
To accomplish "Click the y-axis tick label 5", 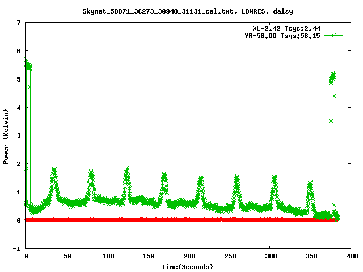I will [19, 79].
